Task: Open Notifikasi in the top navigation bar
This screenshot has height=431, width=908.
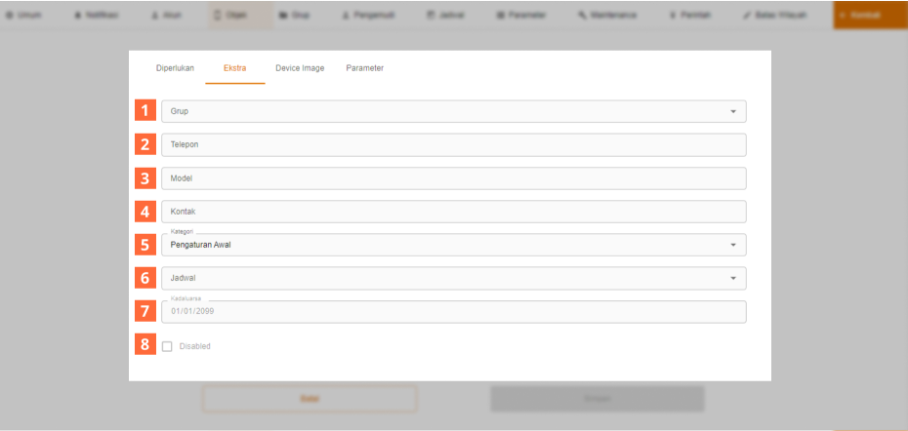Action: 91,16
